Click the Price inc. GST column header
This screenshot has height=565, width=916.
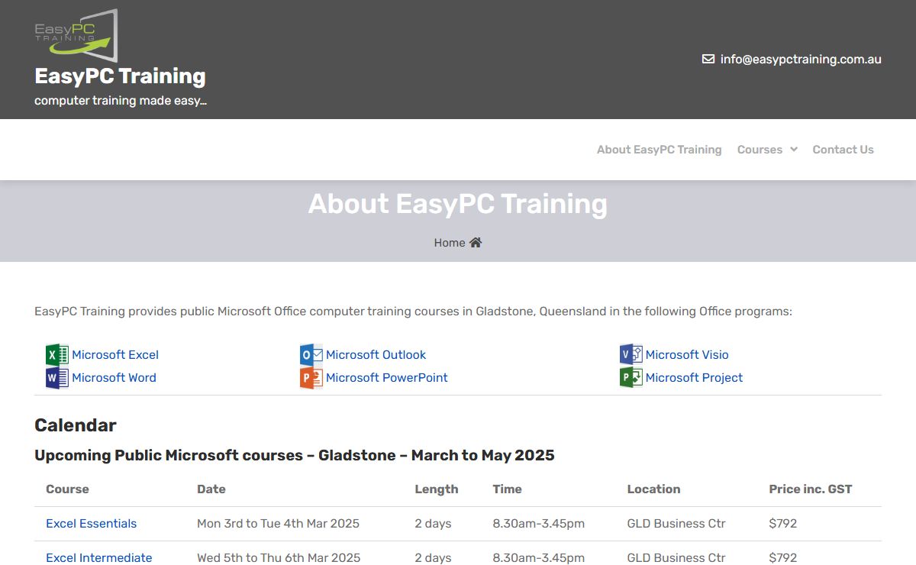(811, 489)
